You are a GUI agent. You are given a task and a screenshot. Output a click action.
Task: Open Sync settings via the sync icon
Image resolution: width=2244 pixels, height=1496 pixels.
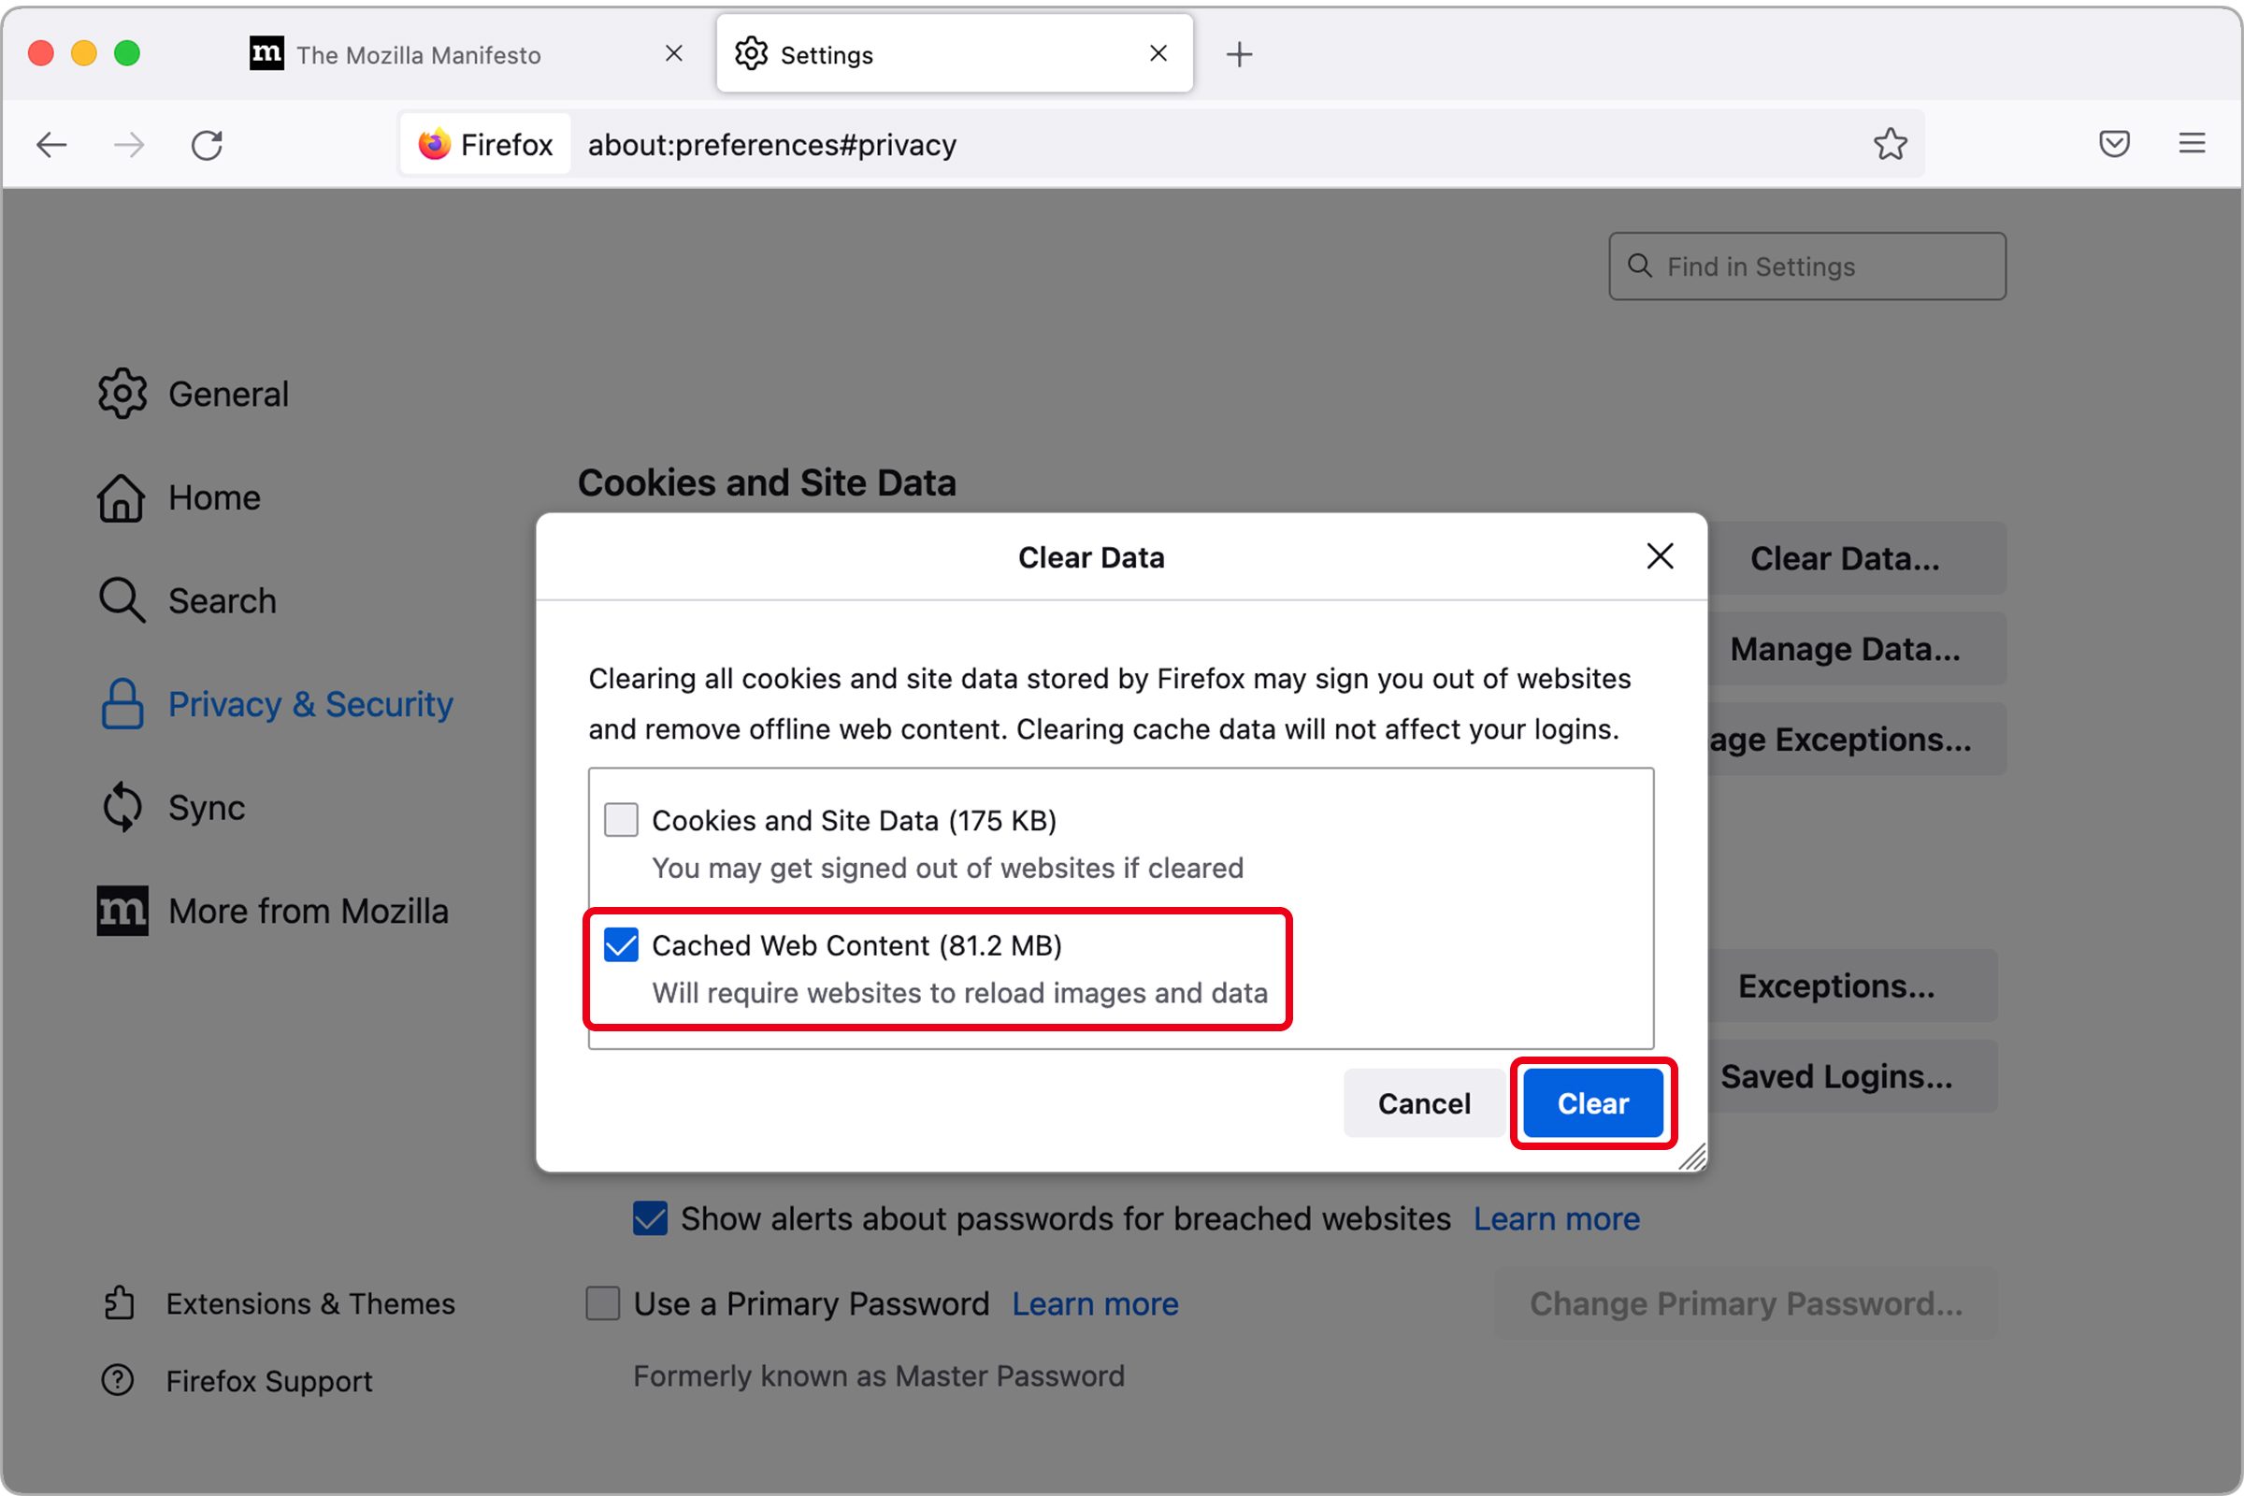pyautogui.click(x=122, y=806)
